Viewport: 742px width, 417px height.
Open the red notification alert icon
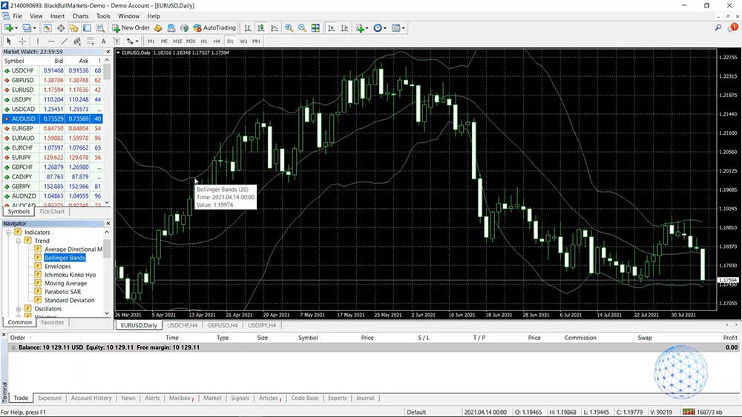tap(735, 28)
